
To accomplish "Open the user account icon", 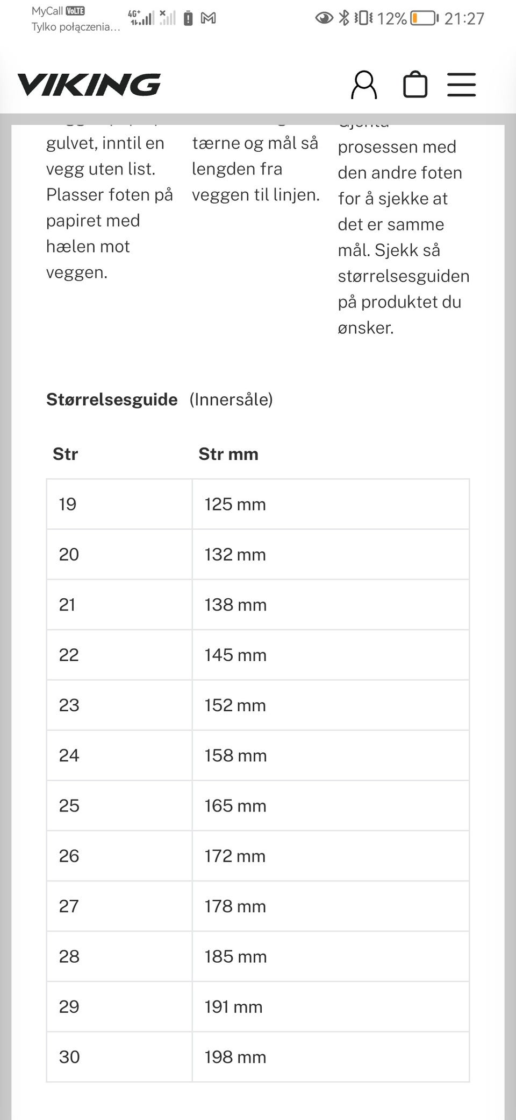I will [364, 85].
